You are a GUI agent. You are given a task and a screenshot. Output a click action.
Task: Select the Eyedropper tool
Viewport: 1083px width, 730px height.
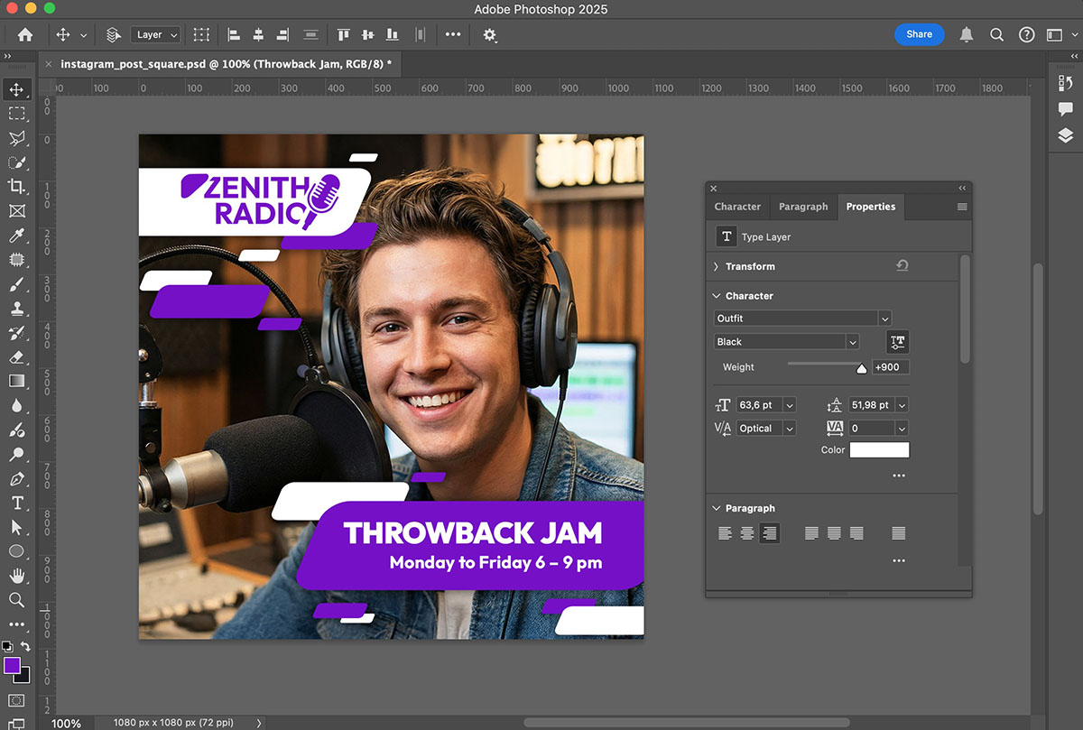pos(16,236)
